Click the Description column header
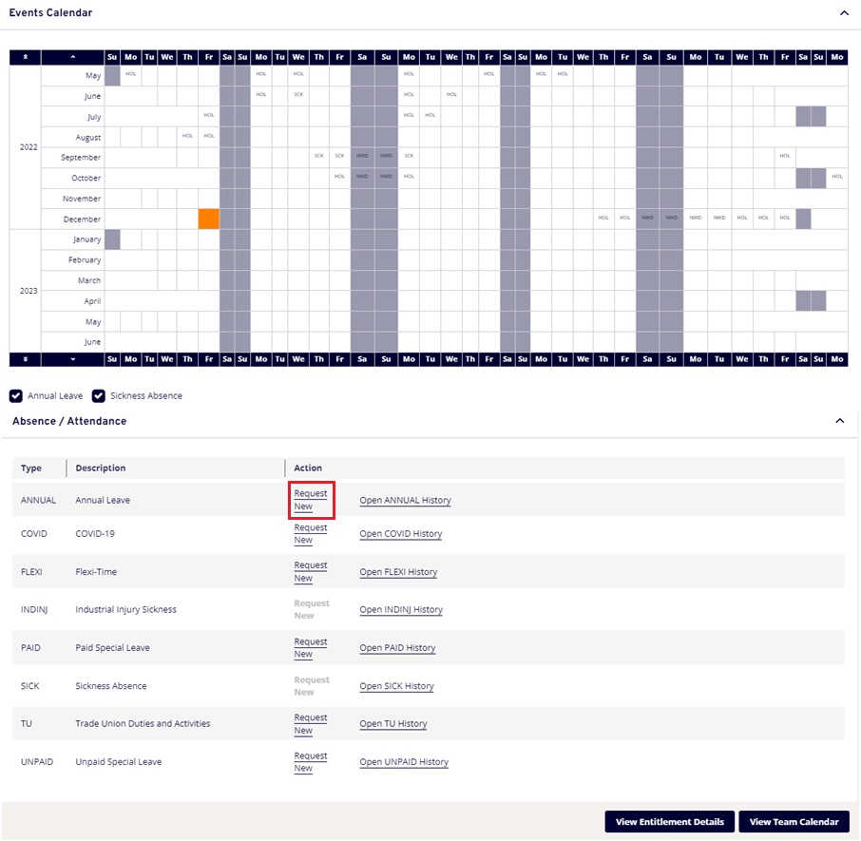The image size is (861, 841). [x=101, y=468]
